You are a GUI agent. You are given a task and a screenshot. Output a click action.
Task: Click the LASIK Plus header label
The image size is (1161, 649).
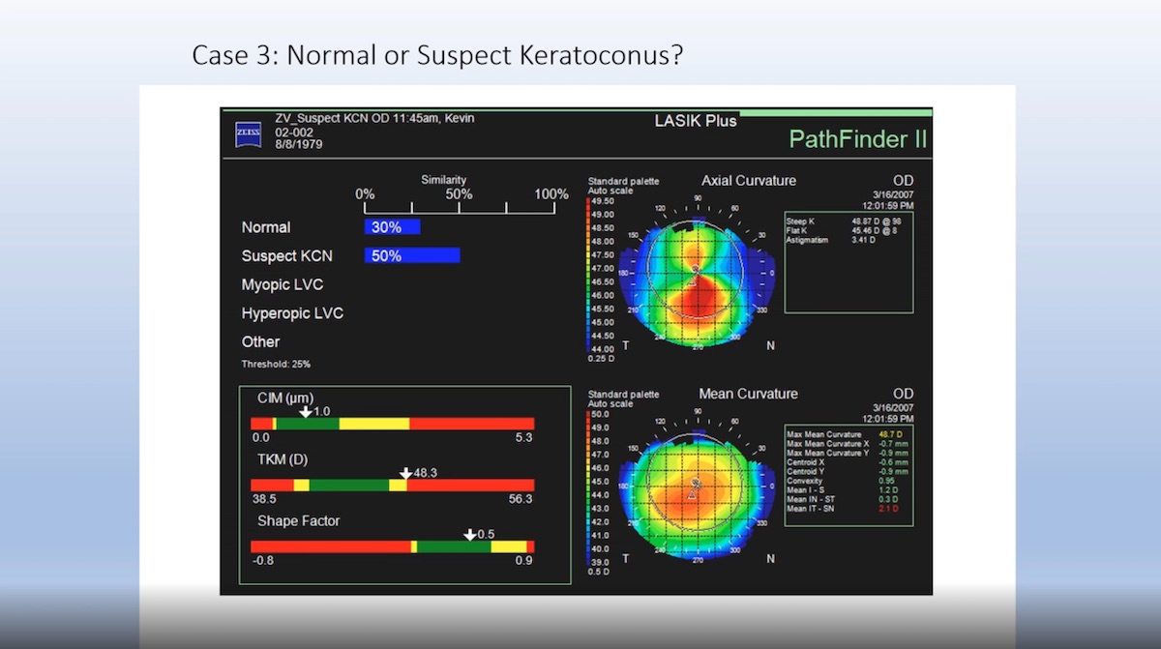coord(696,121)
